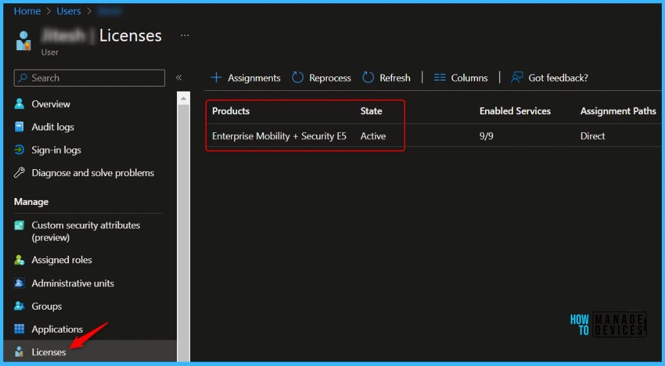
Task: Go to Home breadcrumb
Action: pos(27,11)
